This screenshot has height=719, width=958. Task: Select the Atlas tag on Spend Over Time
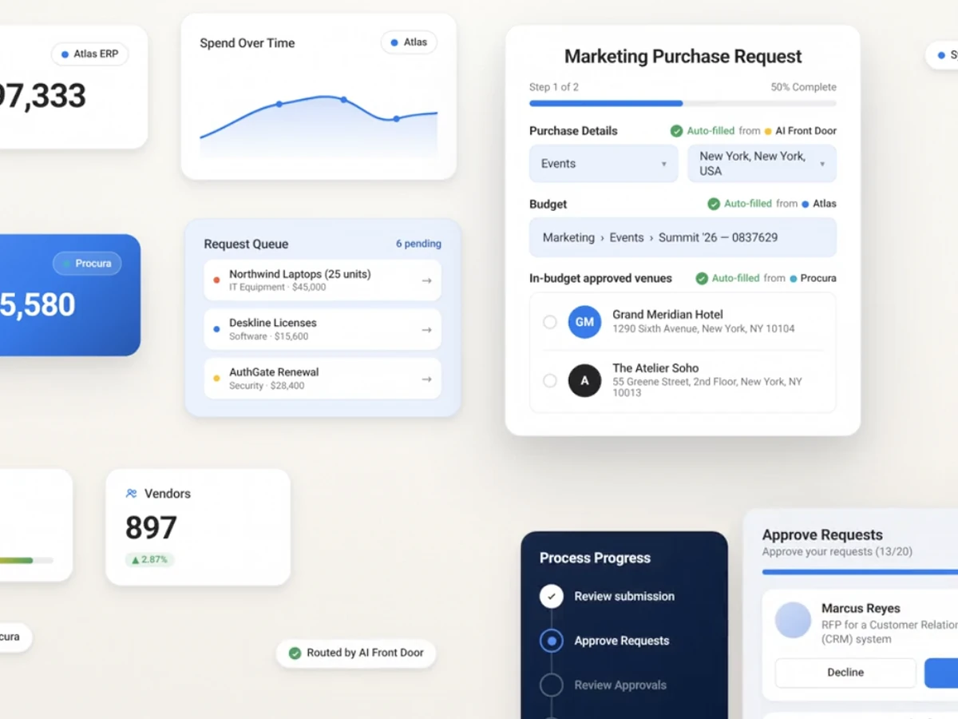(409, 42)
